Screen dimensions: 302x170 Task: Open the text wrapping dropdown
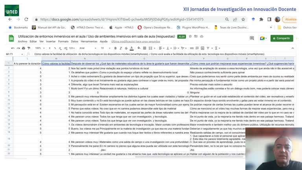click(x=176, y=48)
